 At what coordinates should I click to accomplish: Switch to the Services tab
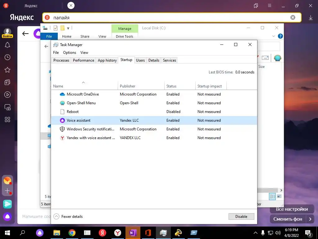coord(170,60)
